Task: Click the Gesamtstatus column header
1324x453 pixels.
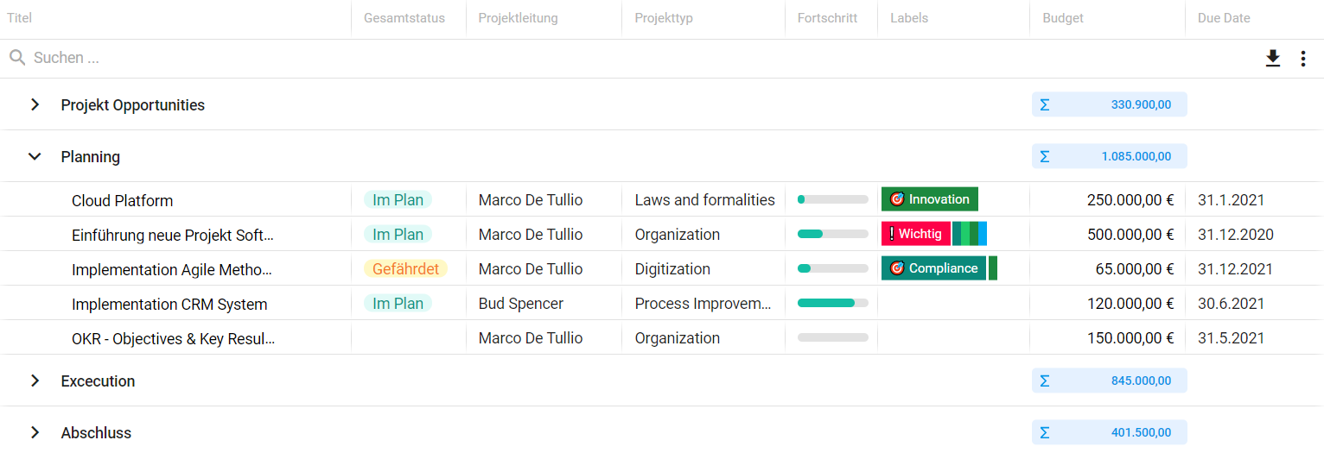Action: [x=404, y=18]
